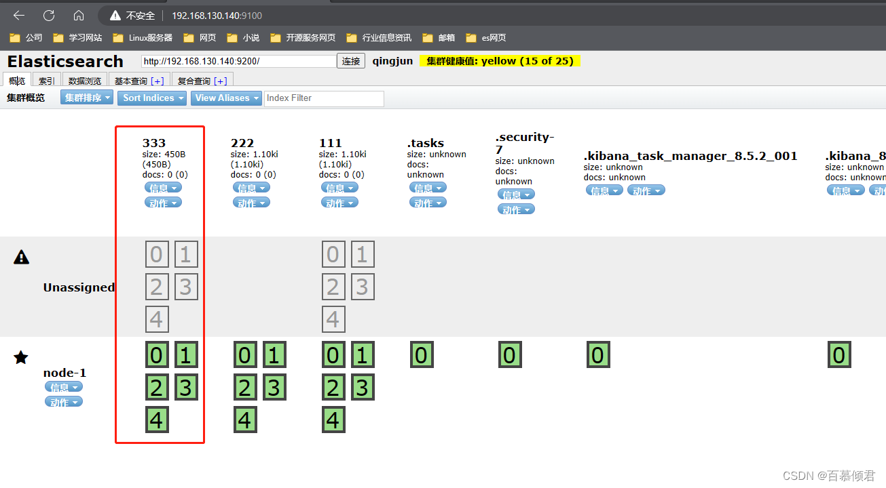Select unassigned shard 4 of index 111

(333, 319)
